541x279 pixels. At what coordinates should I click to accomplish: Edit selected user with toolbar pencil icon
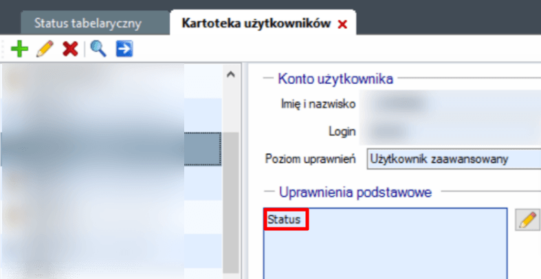point(45,49)
